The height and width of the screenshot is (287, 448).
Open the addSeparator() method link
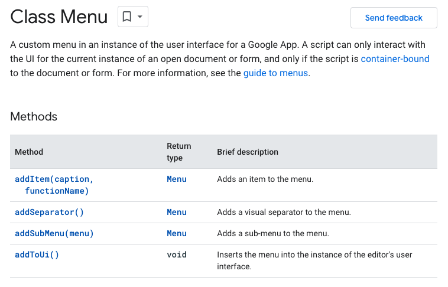[x=49, y=212]
